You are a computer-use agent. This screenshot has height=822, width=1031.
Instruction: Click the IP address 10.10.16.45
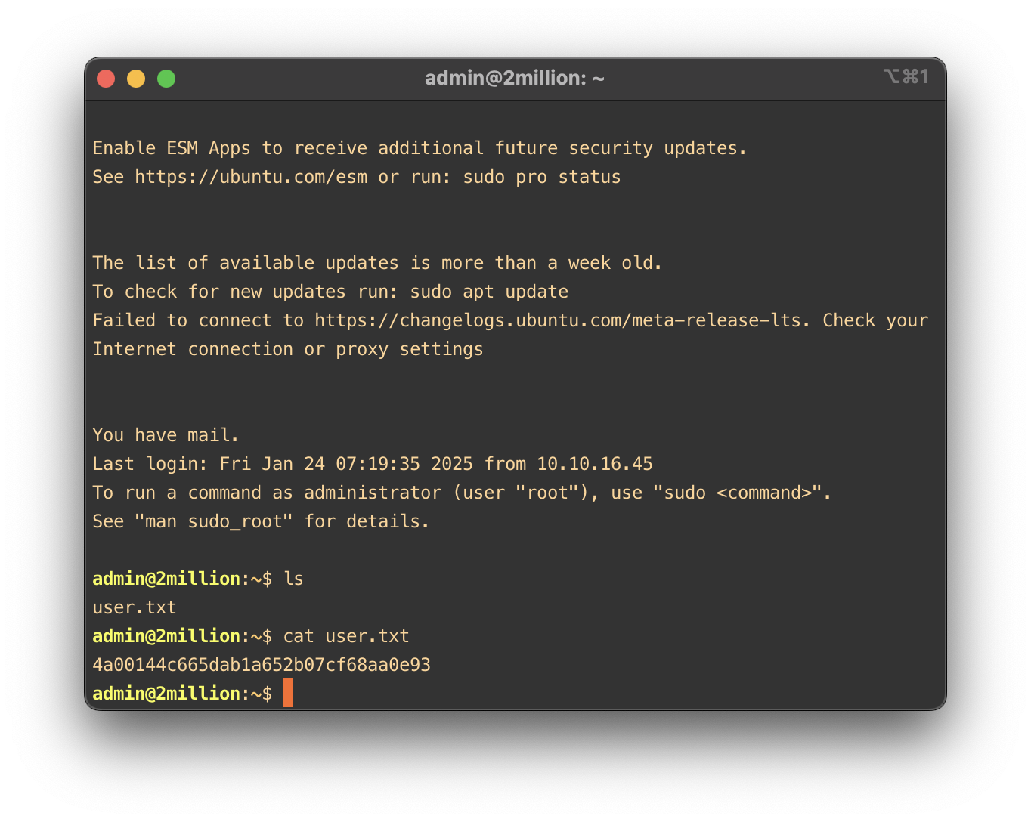point(594,464)
